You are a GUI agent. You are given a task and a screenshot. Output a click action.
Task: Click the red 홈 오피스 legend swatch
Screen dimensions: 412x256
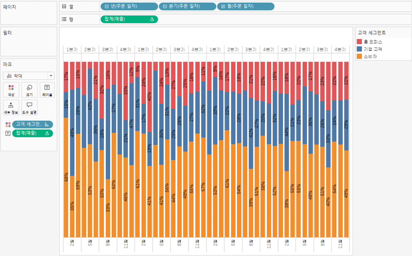359,42
